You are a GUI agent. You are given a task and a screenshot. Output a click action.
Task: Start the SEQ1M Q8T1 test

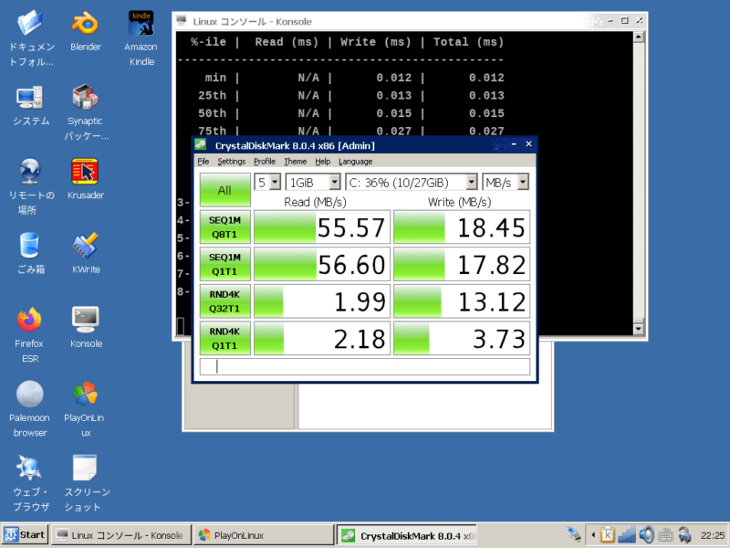pyautogui.click(x=224, y=227)
